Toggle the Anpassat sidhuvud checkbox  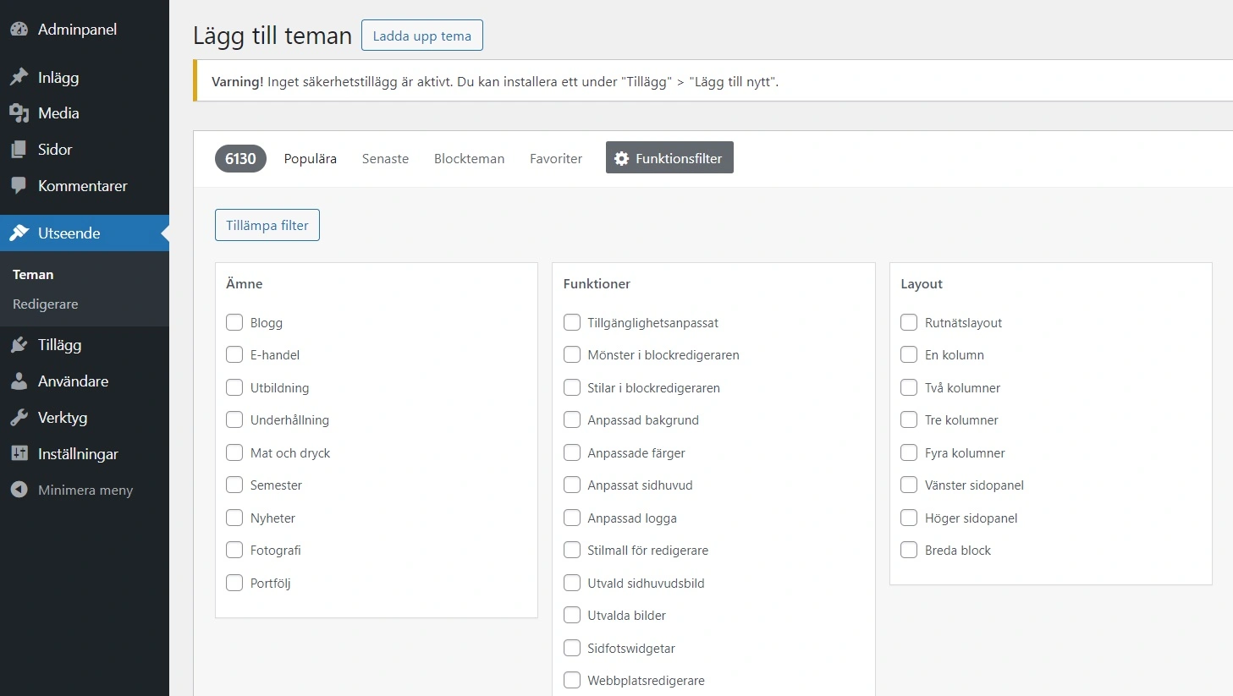coord(572,485)
